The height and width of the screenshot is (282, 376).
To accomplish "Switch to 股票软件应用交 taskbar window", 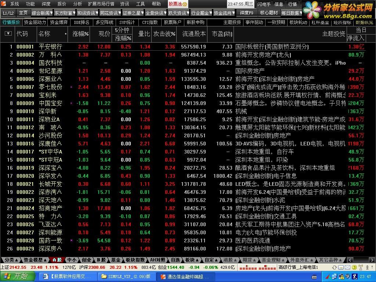I will [68, 276].
